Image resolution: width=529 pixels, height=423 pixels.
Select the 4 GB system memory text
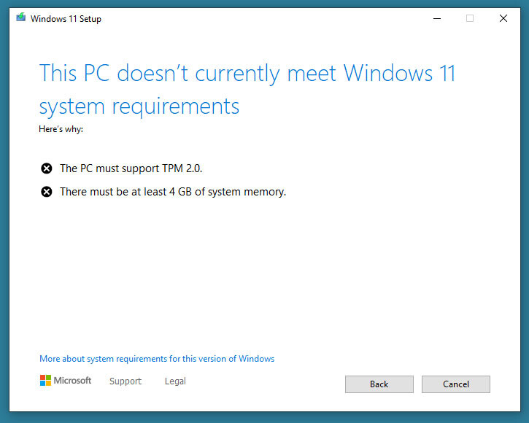tap(173, 192)
